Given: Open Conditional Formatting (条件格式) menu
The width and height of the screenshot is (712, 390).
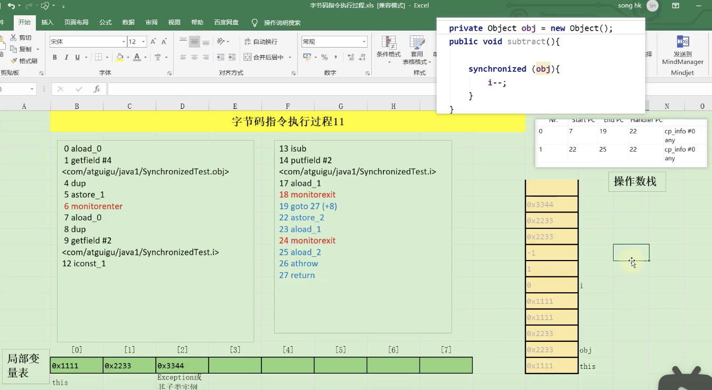Looking at the screenshot, I should coord(389,50).
